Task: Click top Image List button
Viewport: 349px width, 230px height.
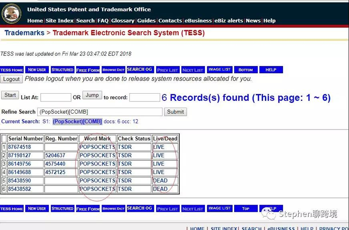Action: [x=219, y=69]
